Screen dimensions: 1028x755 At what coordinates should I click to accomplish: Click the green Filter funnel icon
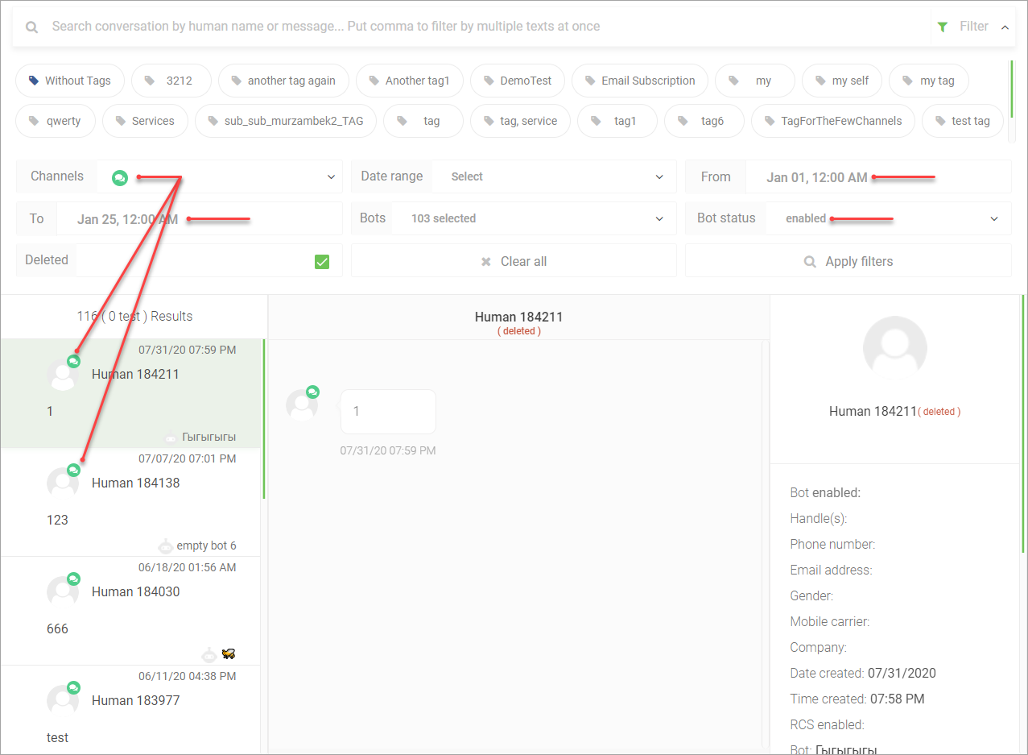[x=943, y=27]
